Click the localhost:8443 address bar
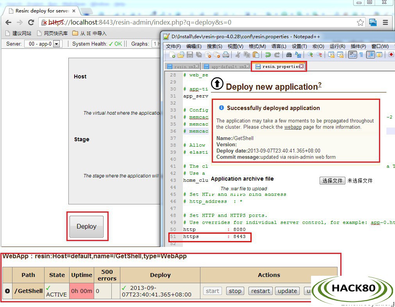The height and width of the screenshot is (307, 395). [x=202, y=22]
